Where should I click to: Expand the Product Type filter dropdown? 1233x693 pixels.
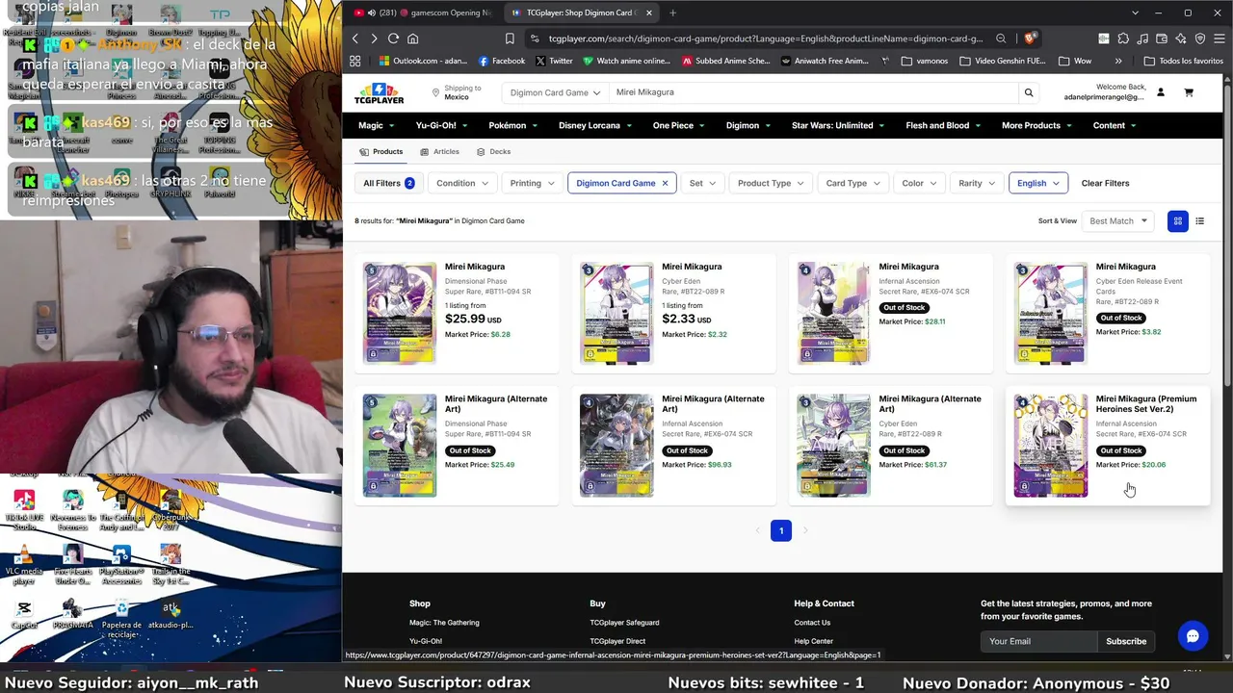[x=771, y=183]
